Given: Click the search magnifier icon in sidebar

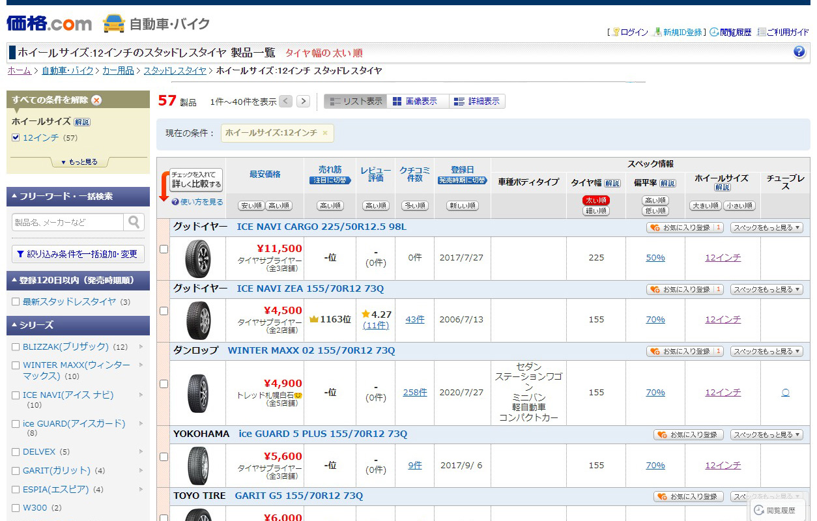Looking at the screenshot, I should (134, 222).
